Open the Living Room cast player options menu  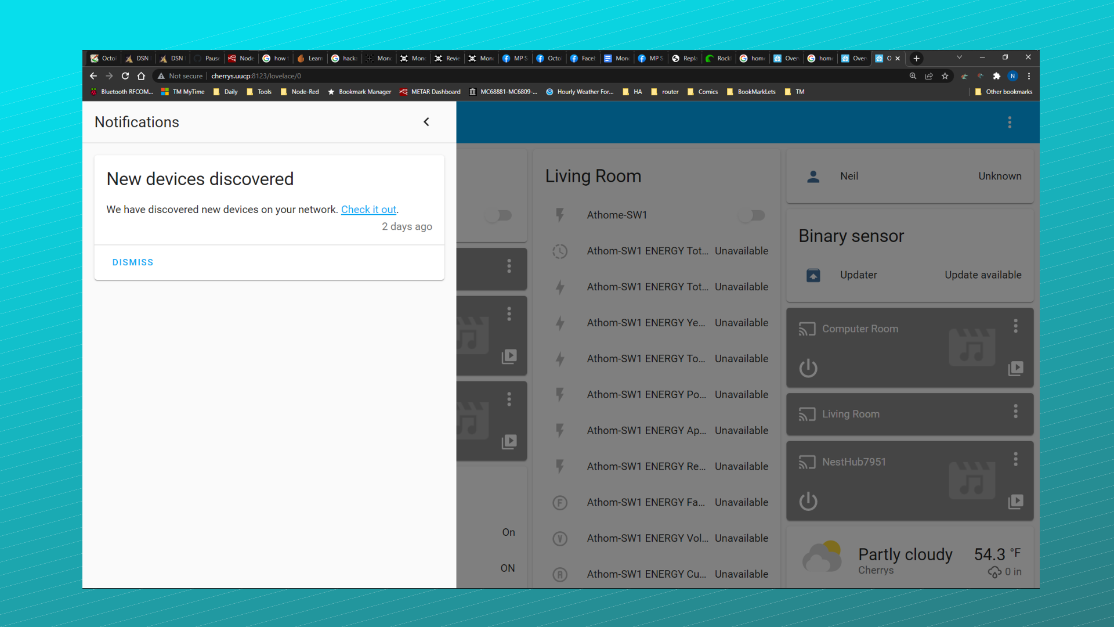click(x=1015, y=412)
